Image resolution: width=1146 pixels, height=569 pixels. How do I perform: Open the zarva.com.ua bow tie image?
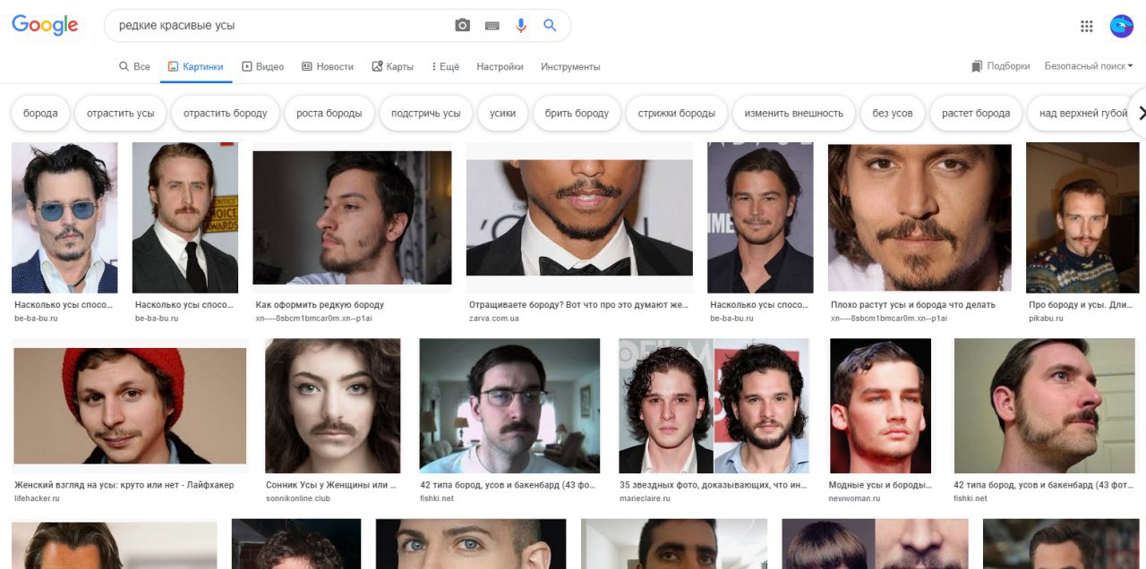pyautogui.click(x=579, y=217)
